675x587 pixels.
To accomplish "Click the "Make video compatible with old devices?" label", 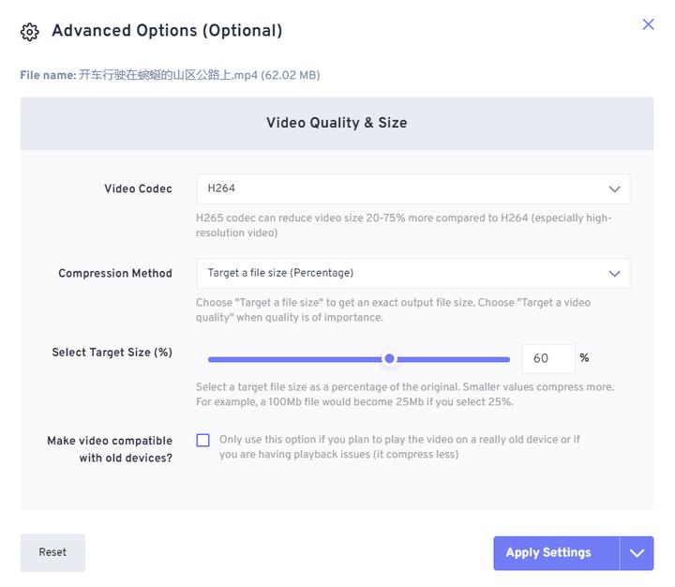I will click(x=110, y=449).
